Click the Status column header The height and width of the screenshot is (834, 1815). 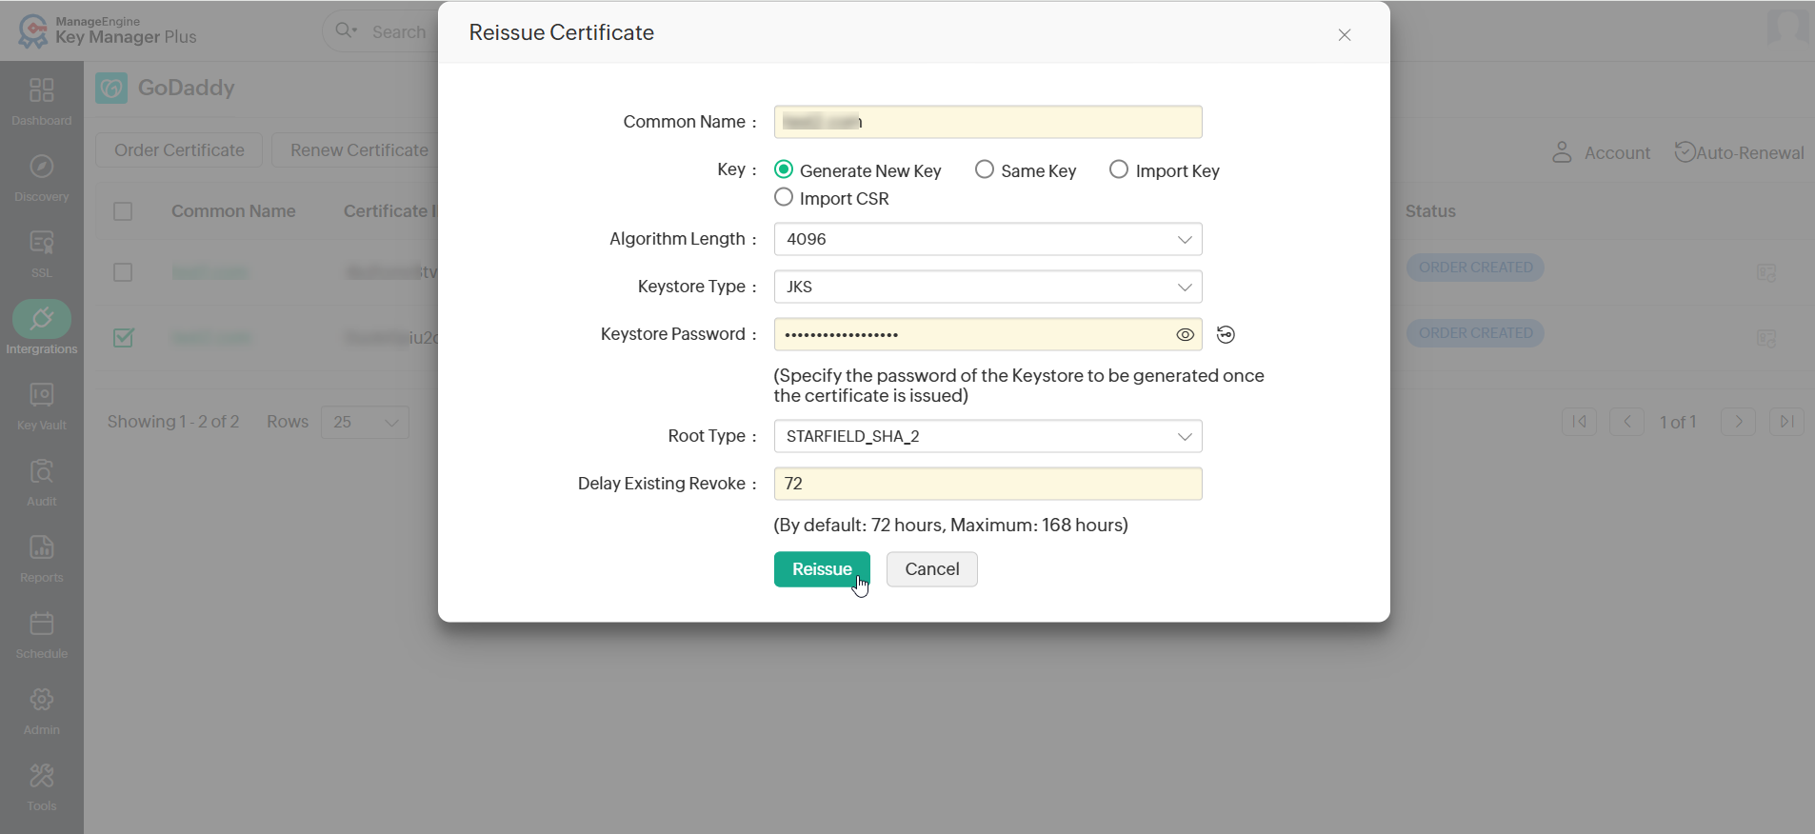(x=1430, y=211)
